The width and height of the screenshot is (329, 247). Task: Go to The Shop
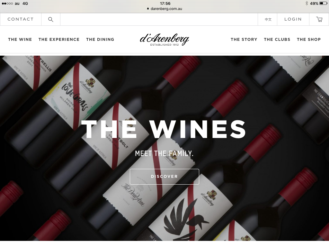[309, 40]
